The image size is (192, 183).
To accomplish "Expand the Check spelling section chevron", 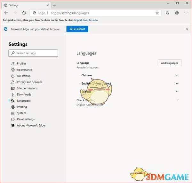I will point(178,100).
